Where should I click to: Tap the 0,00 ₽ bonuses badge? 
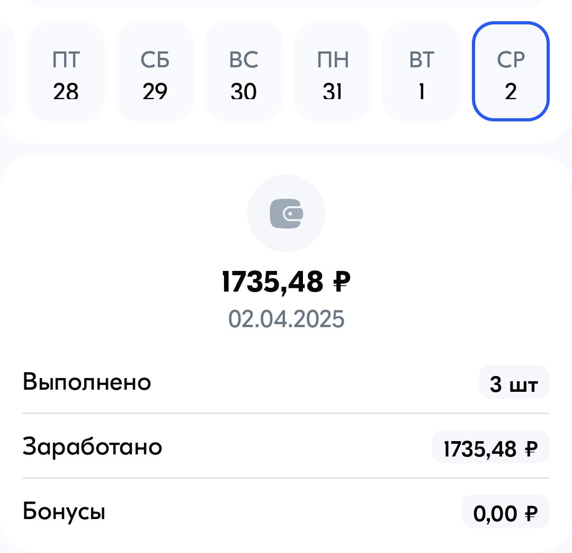click(x=506, y=512)
